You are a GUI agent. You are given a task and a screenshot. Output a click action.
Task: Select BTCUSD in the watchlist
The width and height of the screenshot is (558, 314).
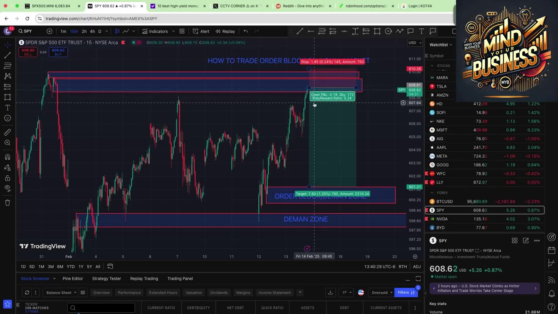pyautogui.click(x=485, y=201)
